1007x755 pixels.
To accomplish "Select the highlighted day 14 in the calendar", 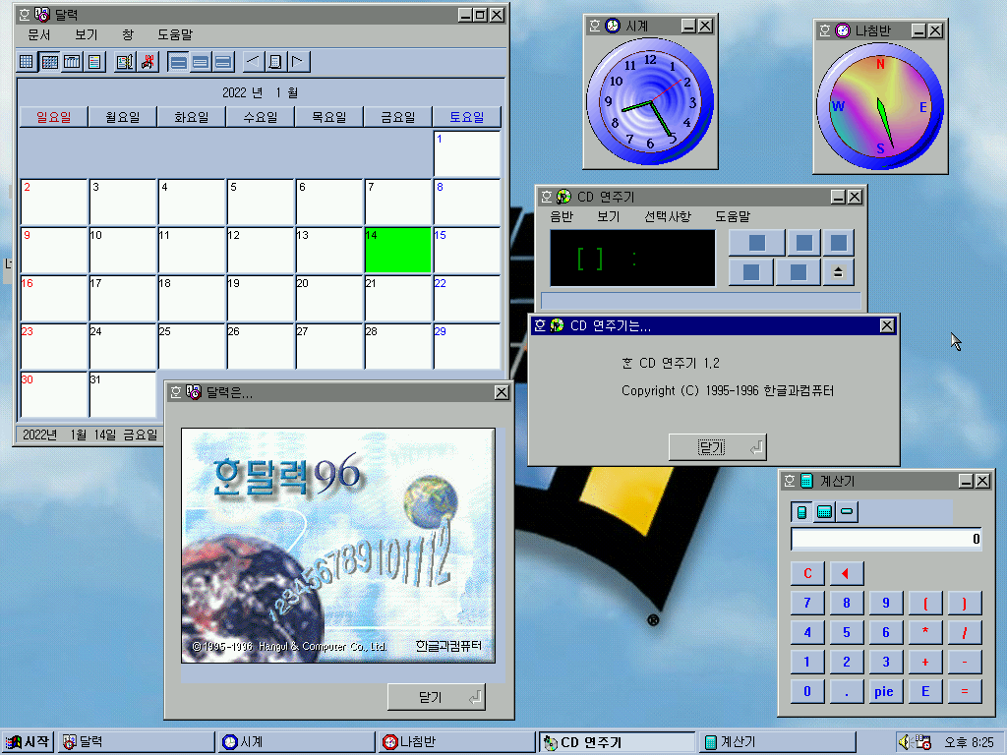I will [x=397, y=251].
